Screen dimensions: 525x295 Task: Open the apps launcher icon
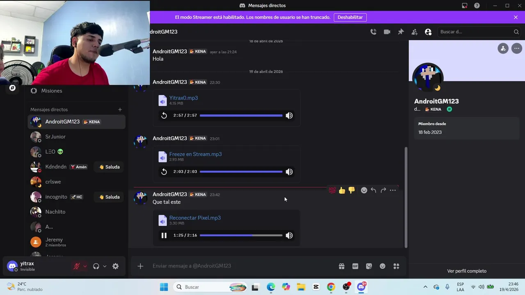[396, 266]
